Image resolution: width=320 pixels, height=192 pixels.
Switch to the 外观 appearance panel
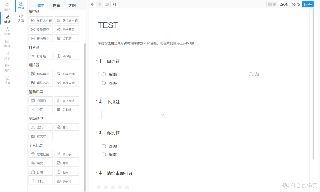(x=21, y=18)
